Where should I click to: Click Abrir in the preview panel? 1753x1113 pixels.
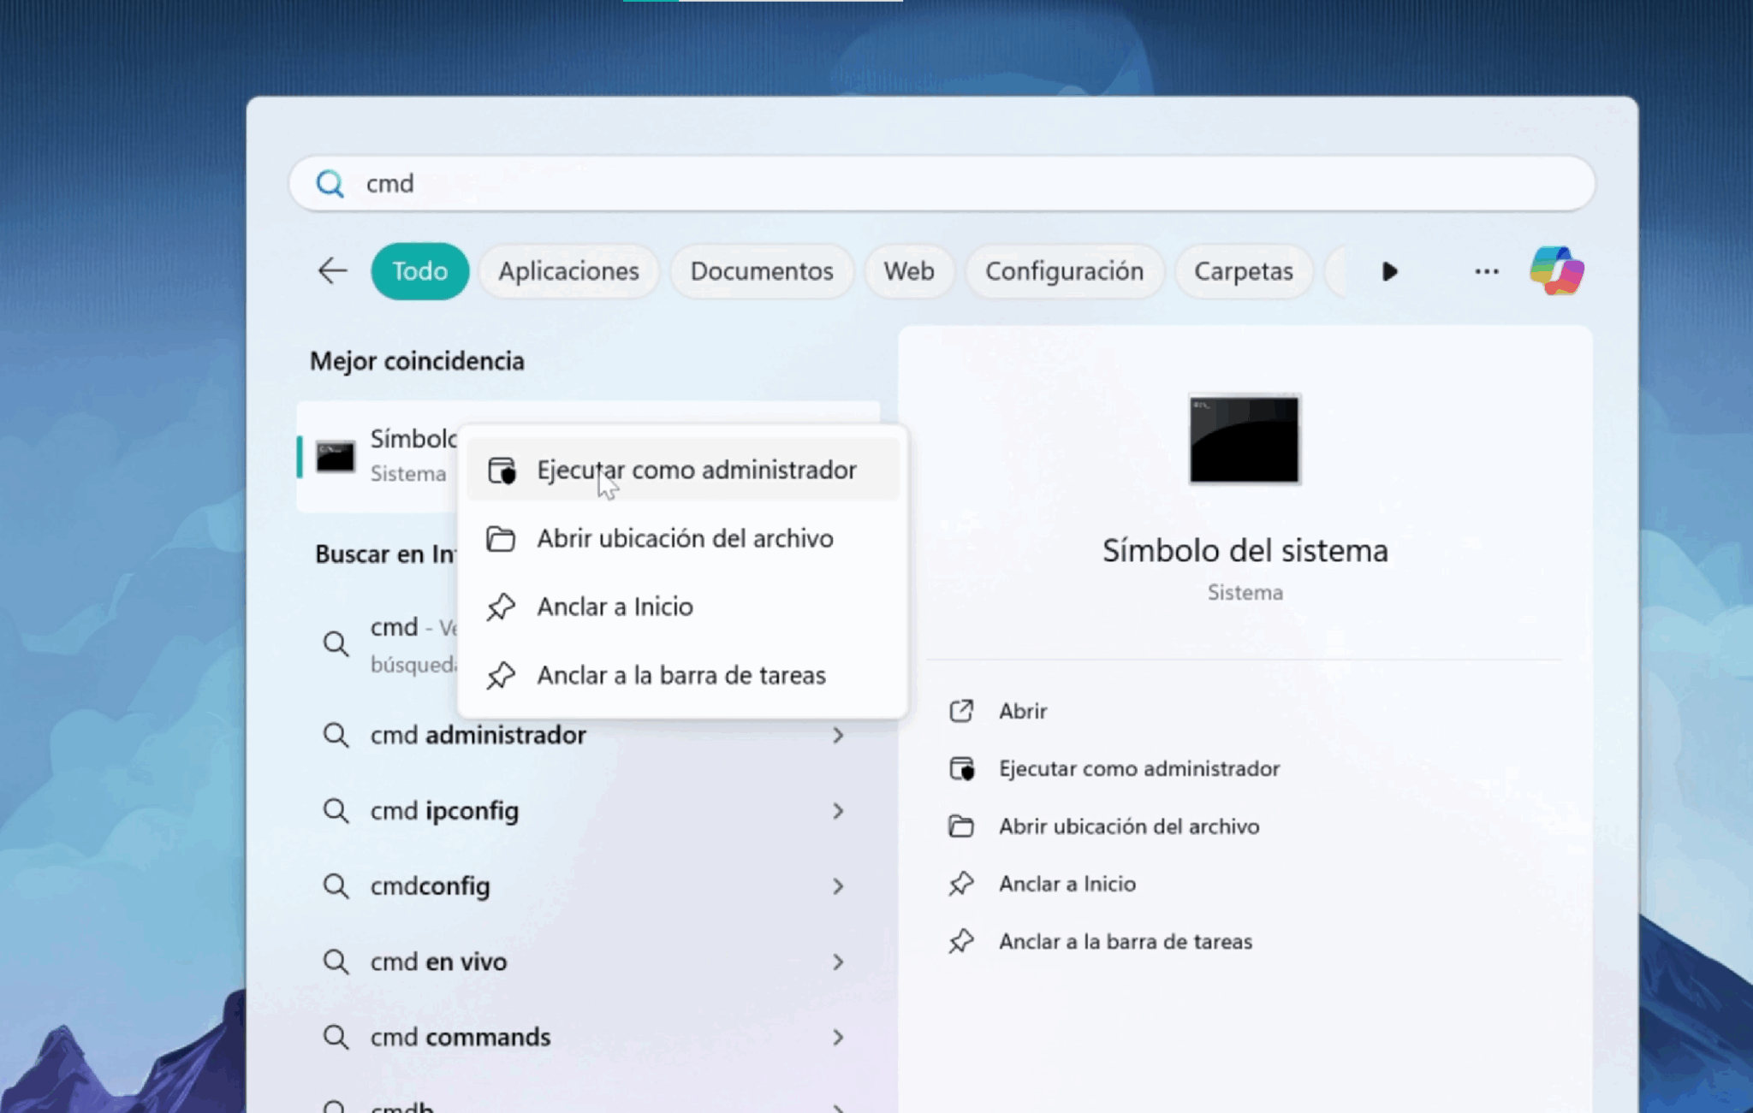point(1022,710)
